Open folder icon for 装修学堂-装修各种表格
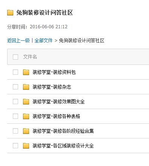 coord(26,117)
